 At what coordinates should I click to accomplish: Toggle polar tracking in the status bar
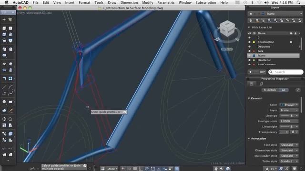point(147,169)
